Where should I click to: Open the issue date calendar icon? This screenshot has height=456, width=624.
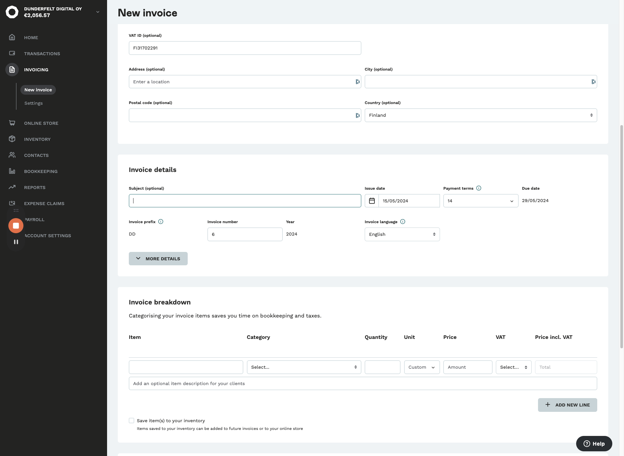(372, 201)
